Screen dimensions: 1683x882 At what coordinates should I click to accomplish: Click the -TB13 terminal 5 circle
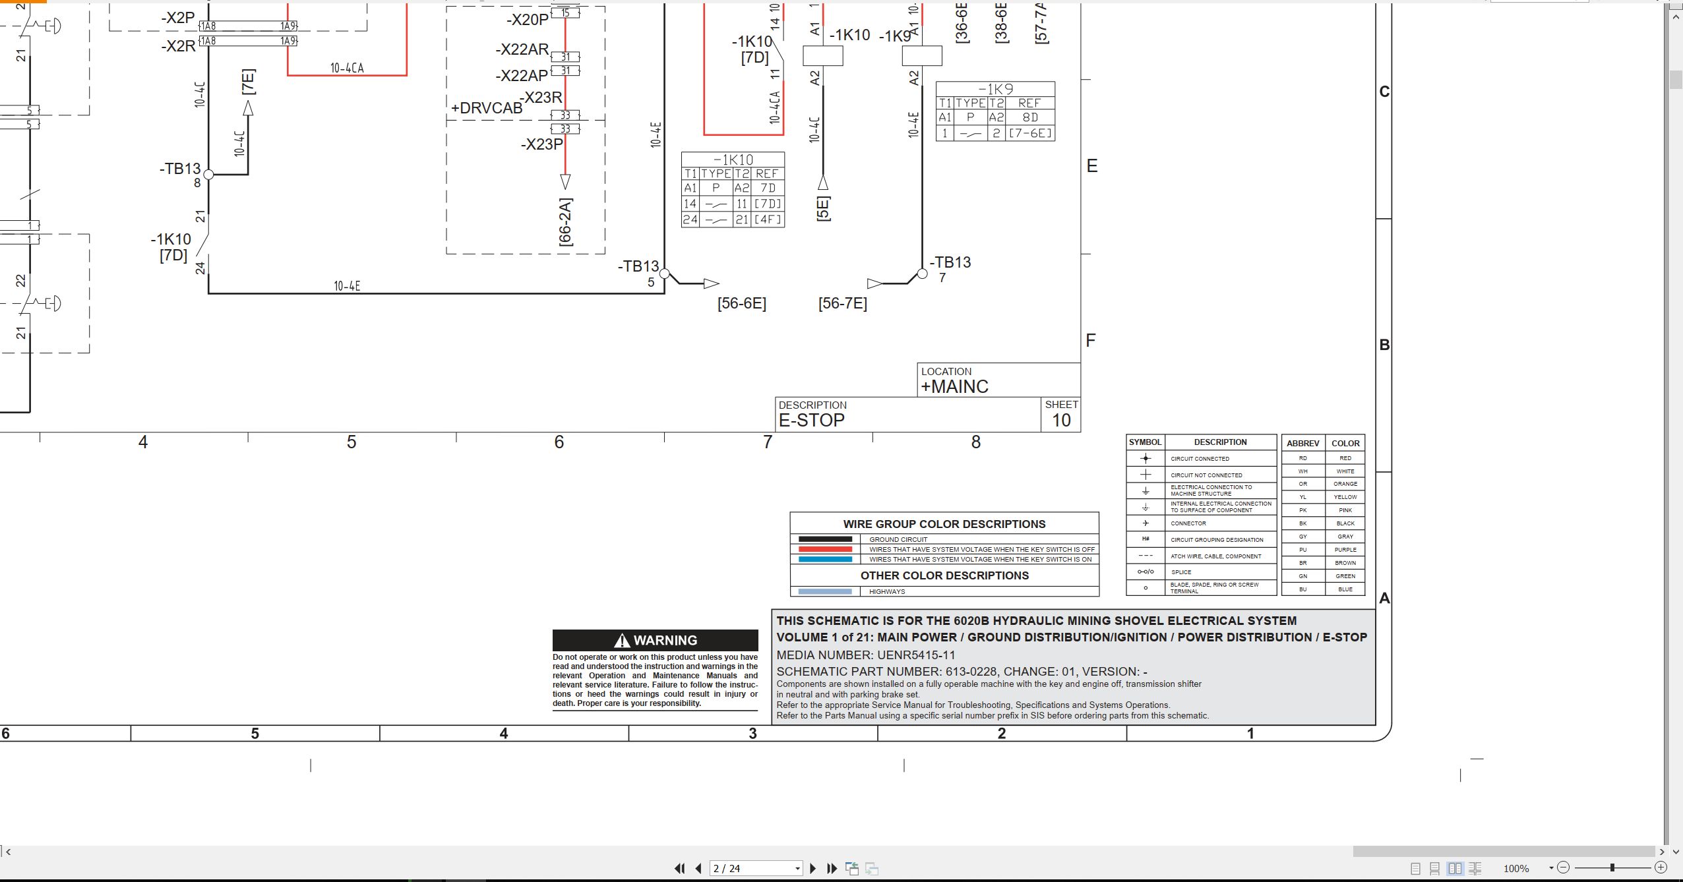pos(665,274)
